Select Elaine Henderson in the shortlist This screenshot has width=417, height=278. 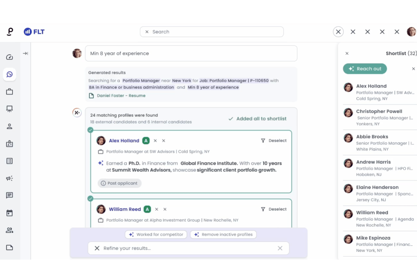tap(380, 193)
